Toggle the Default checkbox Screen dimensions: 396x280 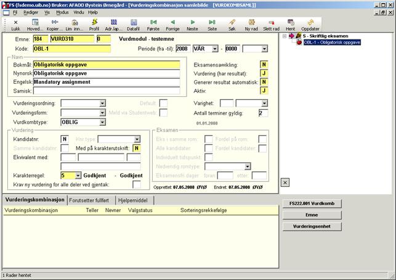(163, 103)
